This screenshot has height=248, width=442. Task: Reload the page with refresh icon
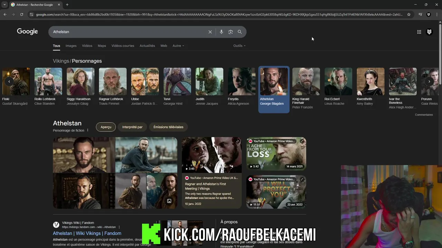click(21, 14)
